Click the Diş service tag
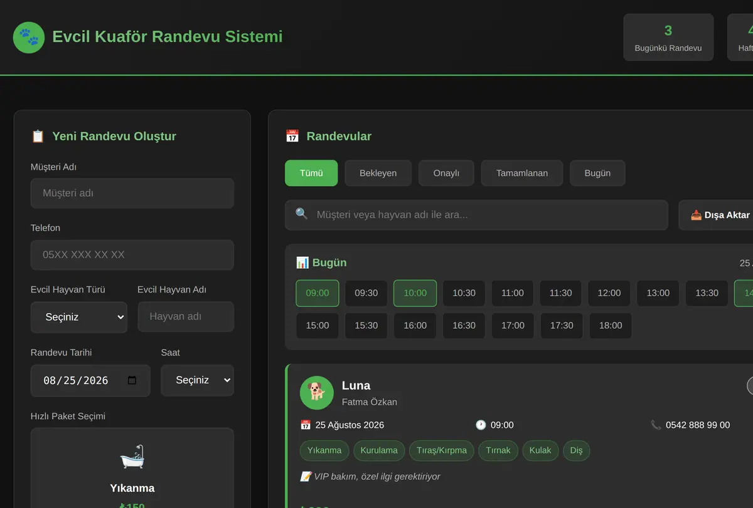 click(577, 450)
